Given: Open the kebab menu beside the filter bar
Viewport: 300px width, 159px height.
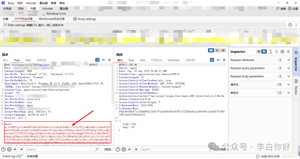Looking at the screenshot, I should (296, 25).
